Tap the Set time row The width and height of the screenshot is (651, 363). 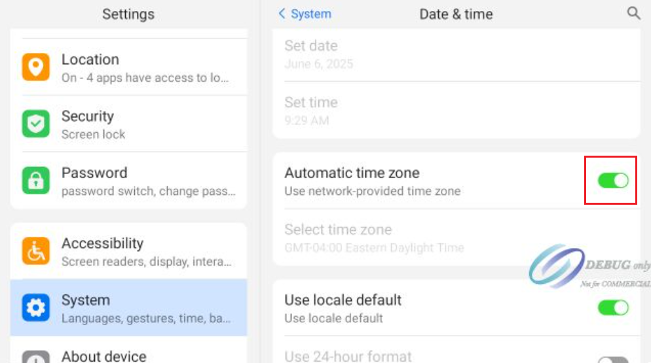[x=456, y=111]
